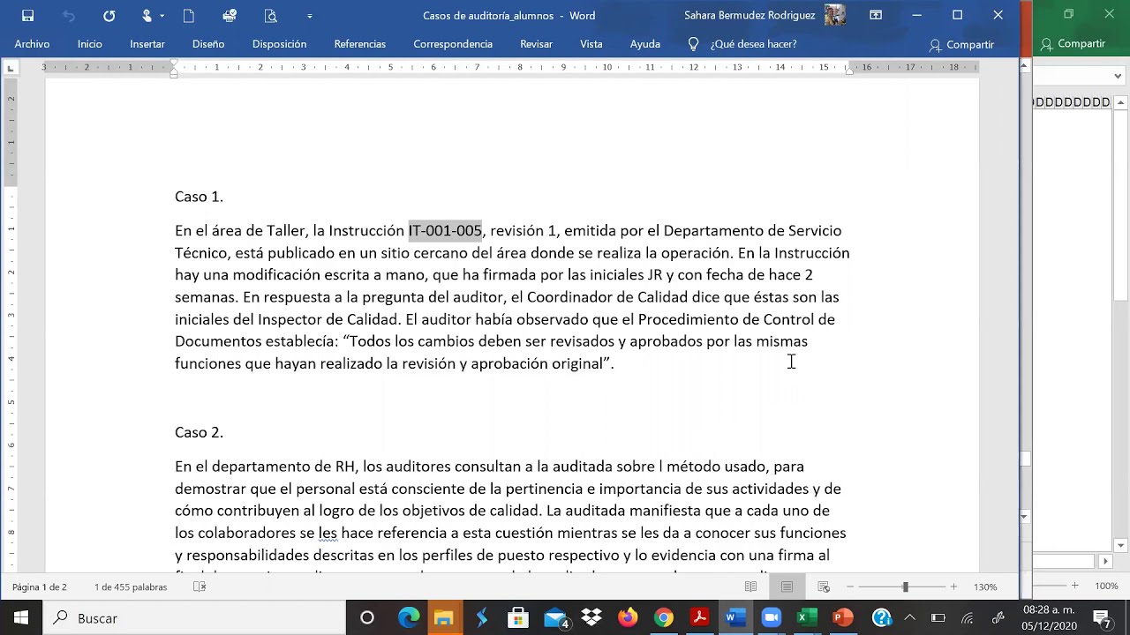Open Print Preview magnifier page icon

coord(270,16)
